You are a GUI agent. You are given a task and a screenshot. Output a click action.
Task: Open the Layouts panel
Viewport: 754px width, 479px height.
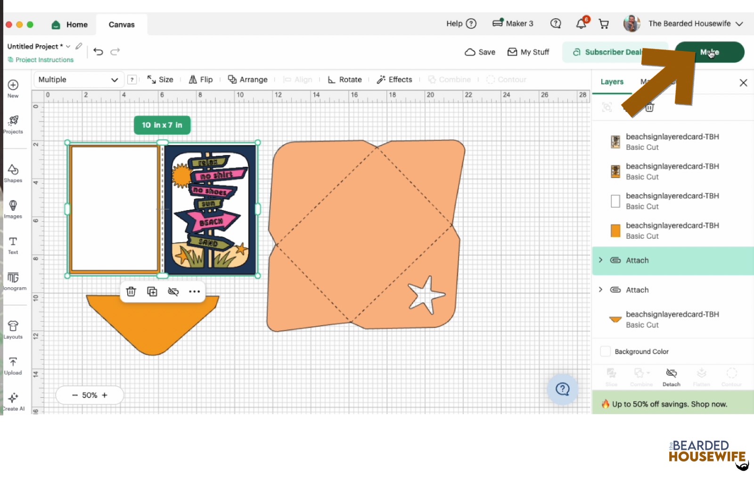pos(13,329)
